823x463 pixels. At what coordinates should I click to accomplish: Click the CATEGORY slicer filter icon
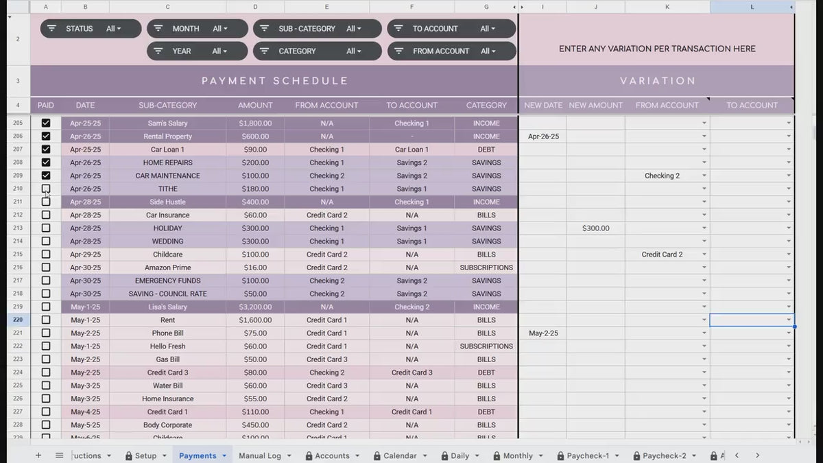pos(265,51)
